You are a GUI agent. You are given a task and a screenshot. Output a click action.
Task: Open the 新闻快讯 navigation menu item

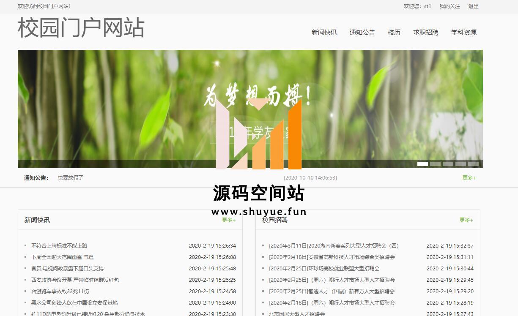[324, 32]
